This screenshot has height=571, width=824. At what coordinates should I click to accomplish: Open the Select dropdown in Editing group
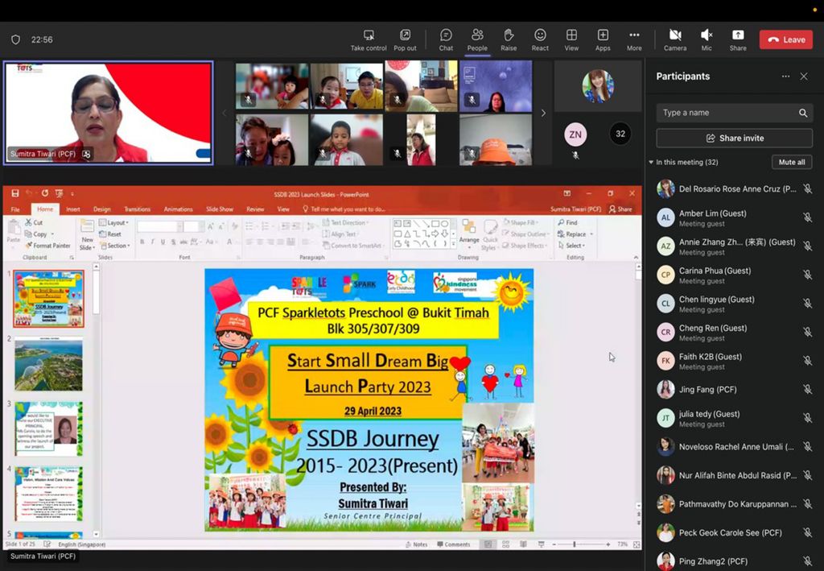click(x=572, y=246)
